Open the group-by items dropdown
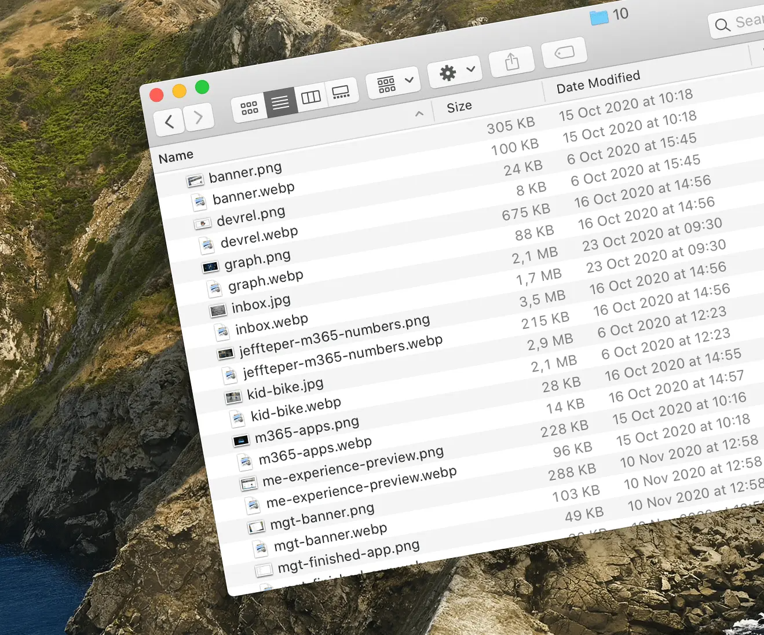 [x=396, y=83]
